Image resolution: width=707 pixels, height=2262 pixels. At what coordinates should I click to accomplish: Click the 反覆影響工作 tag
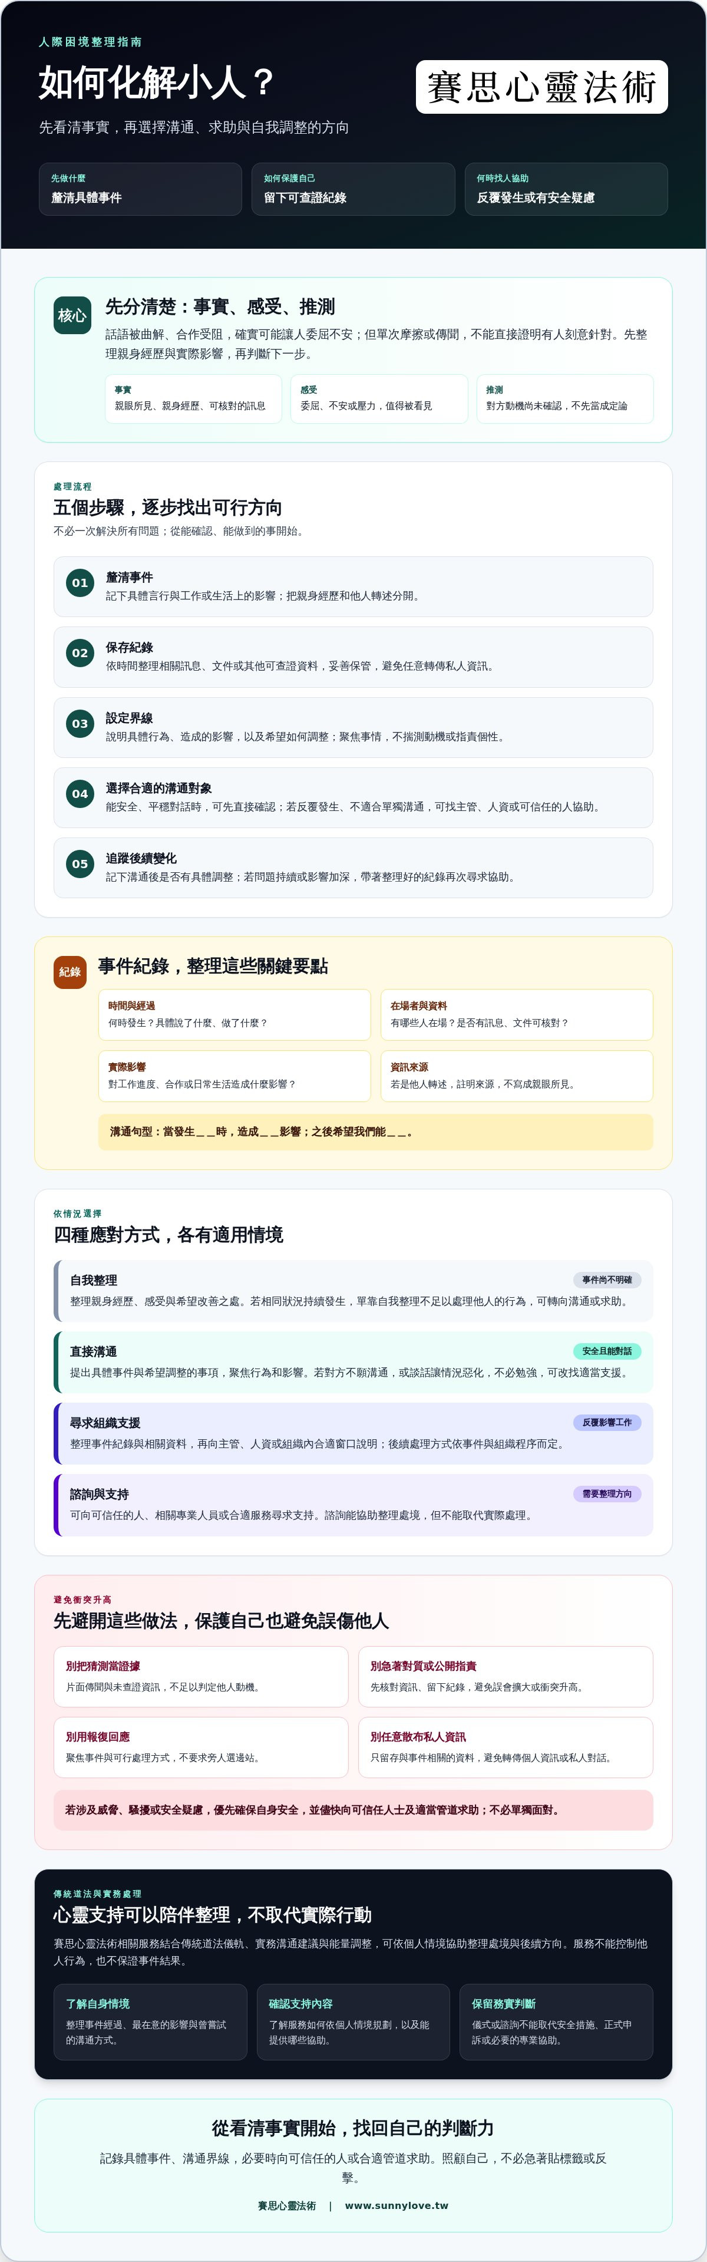[x=607, y=1423]
